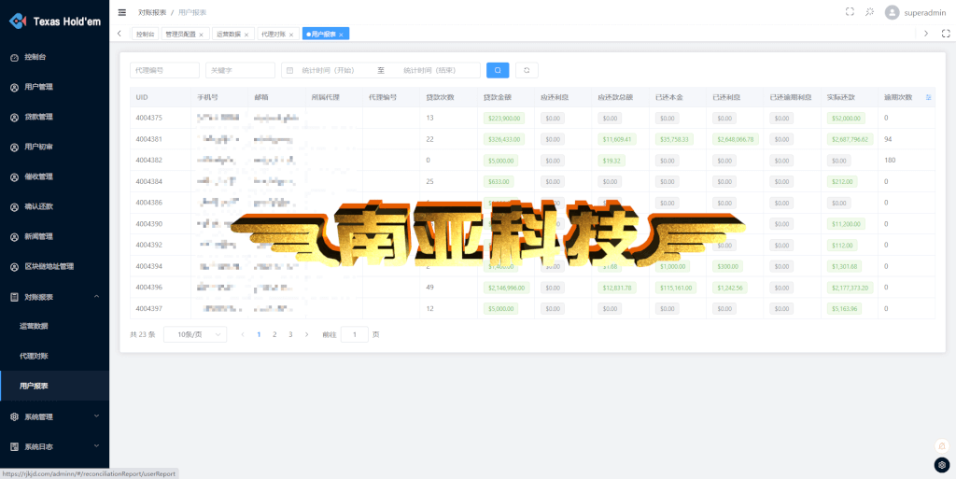Click the overdue count 180
This screenshot has width=956, height=479.
(890, 161)
